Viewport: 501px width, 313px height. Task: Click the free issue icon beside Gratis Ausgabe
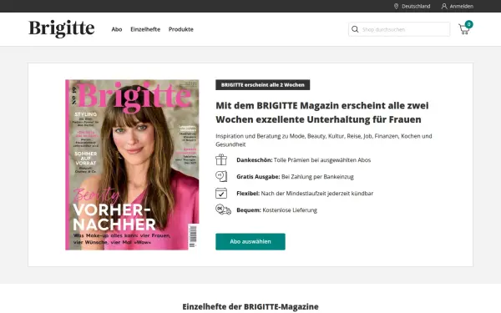221,176
